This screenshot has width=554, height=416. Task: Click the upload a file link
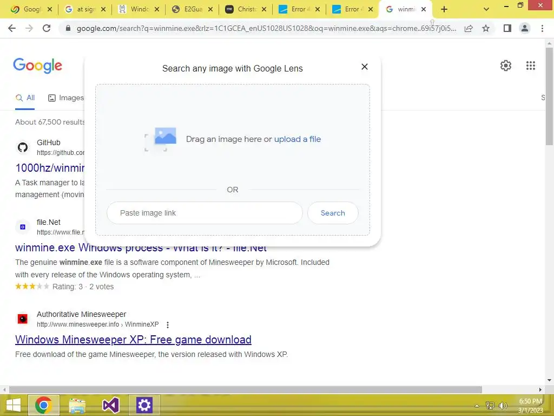coord(298,139)
